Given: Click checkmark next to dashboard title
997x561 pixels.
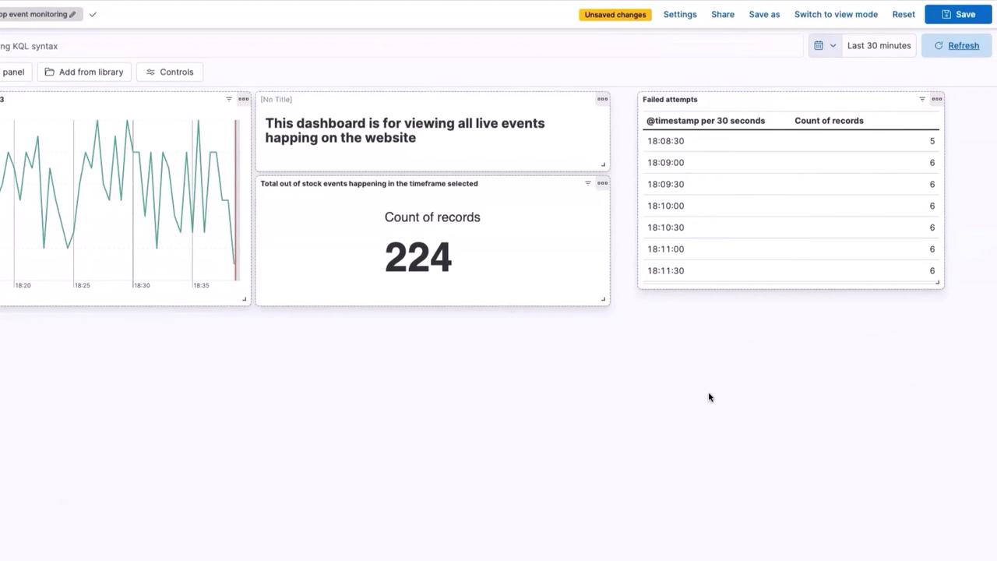Looking at the screenshot, I should [x=93, y=14].
